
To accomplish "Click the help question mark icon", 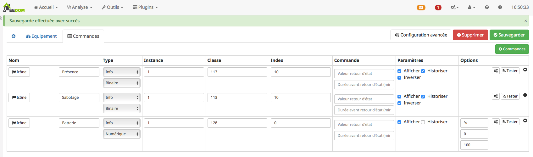I will 487,7.
